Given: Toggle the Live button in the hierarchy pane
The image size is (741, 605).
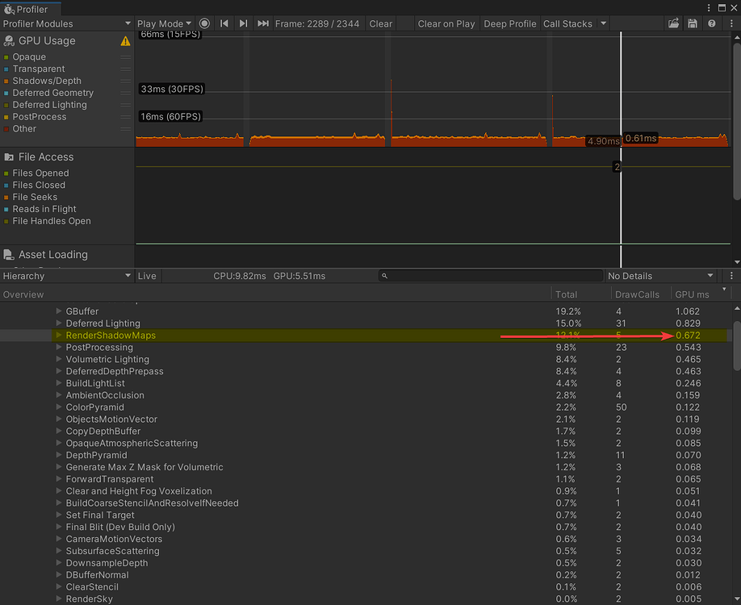Looking at the screenshot, I should pyautogui.click(x=147, y=275).
